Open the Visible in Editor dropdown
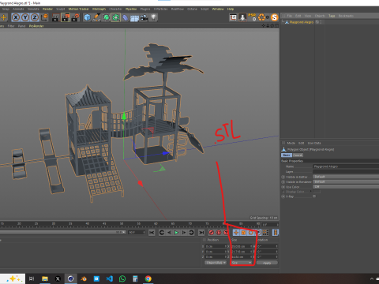379x284 pixels. pos(346,177)
